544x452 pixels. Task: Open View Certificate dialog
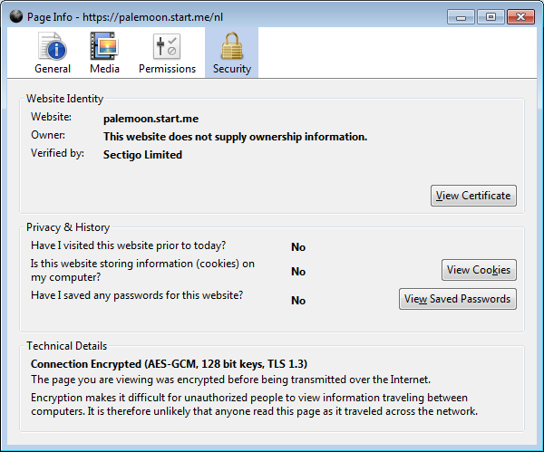(473, 196)
